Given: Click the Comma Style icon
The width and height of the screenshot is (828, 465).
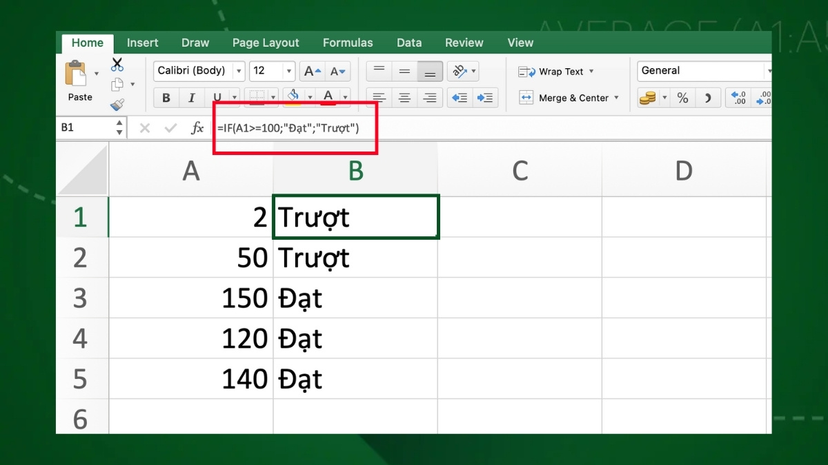Looking at the screenshot, I should click(708, 98).
